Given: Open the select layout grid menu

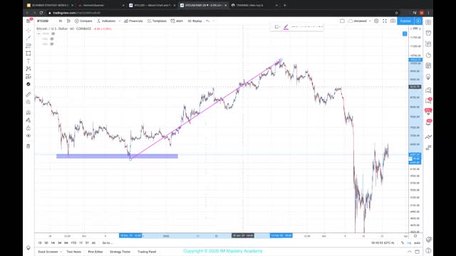Looking at the screenshot, I should (x=342, y=21).
